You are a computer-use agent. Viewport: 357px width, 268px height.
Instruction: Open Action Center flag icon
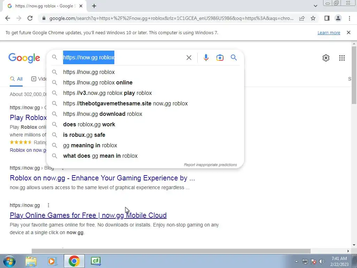[313, 261]
